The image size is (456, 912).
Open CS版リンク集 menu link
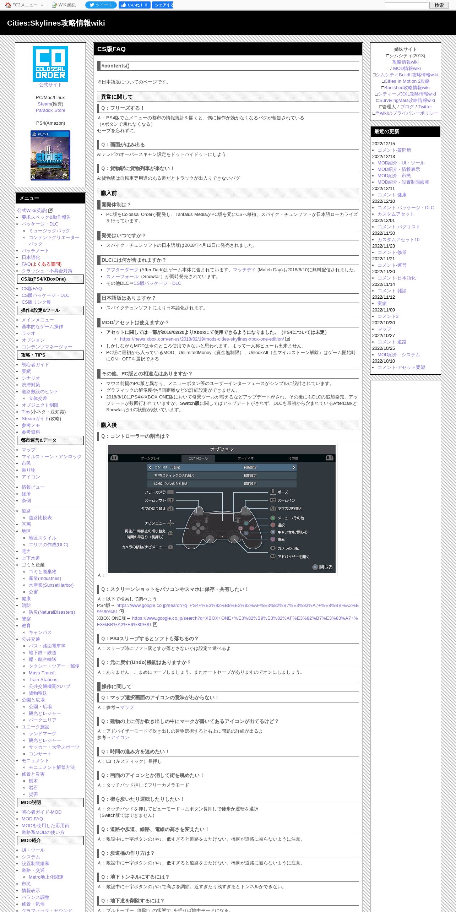point(36,302)
